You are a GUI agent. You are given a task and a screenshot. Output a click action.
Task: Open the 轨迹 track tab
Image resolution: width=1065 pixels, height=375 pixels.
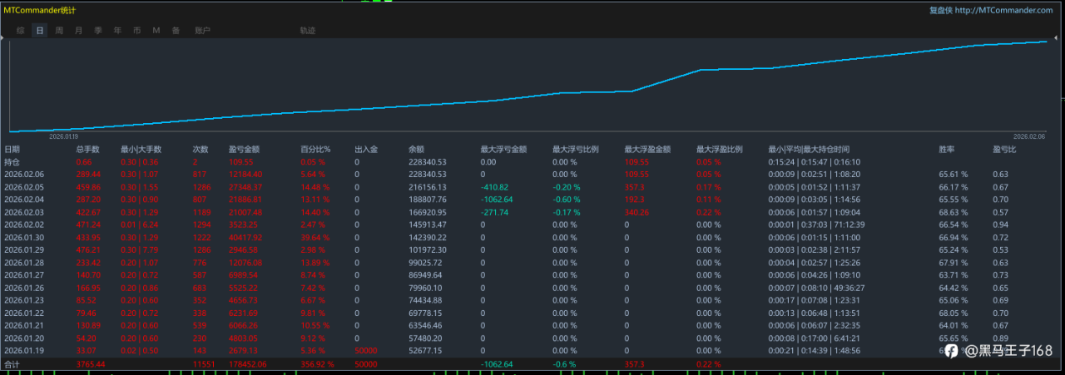tap(308, 31)
